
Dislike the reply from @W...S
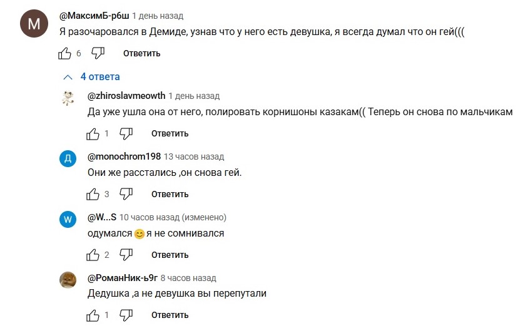pos(126,255)
